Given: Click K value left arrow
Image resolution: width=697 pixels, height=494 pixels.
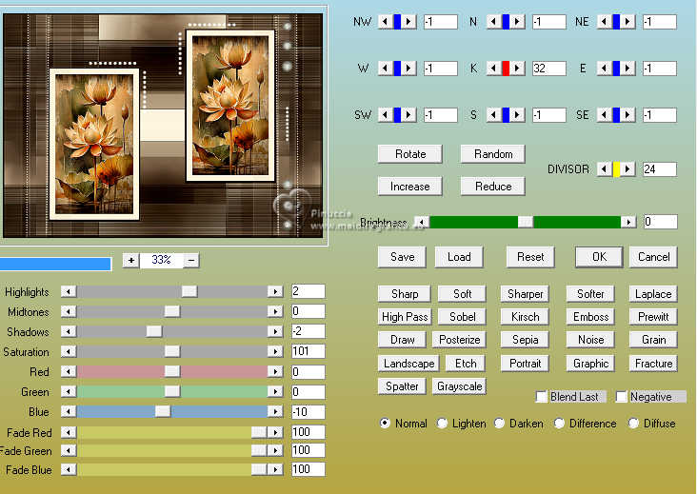Looking at the screenshot, I should [493, 69].
